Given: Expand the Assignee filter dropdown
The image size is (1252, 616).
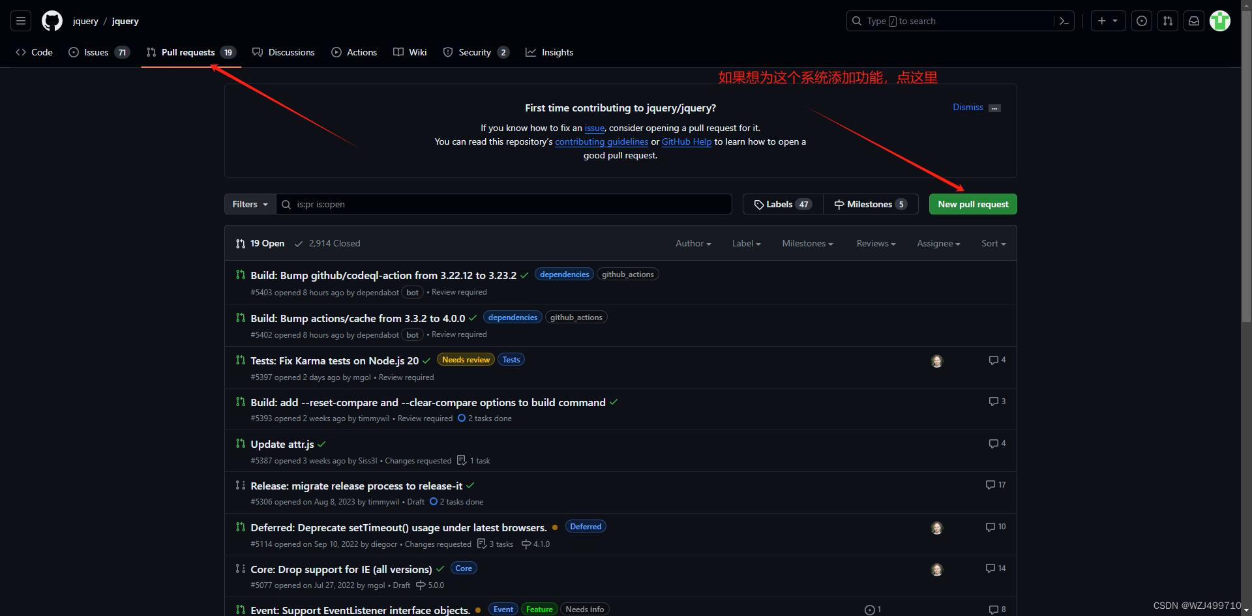Looking at the screenshot, I should [x=938, y=243].
